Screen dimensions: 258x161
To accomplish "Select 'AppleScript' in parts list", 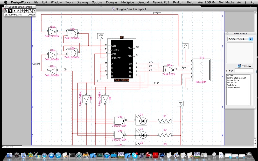I will click(232, 85).
